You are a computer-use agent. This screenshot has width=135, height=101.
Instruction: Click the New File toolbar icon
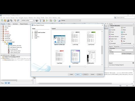tap(2, 20)
